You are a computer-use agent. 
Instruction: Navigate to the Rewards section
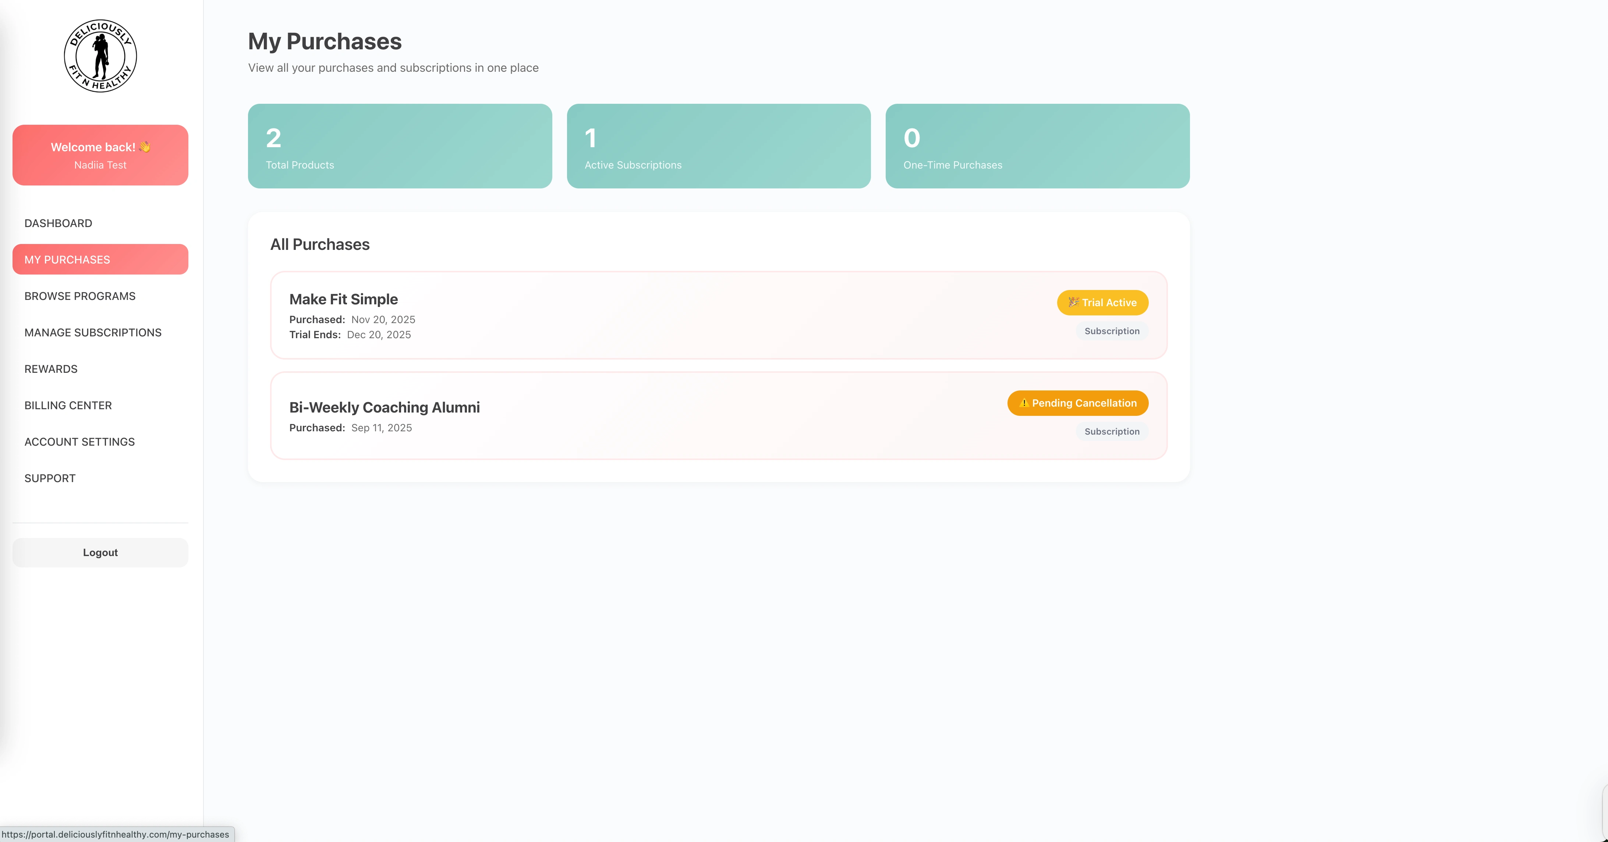[51, 369]
